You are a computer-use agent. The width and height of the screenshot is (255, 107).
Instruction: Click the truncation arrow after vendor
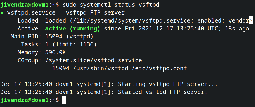point(250,20)
